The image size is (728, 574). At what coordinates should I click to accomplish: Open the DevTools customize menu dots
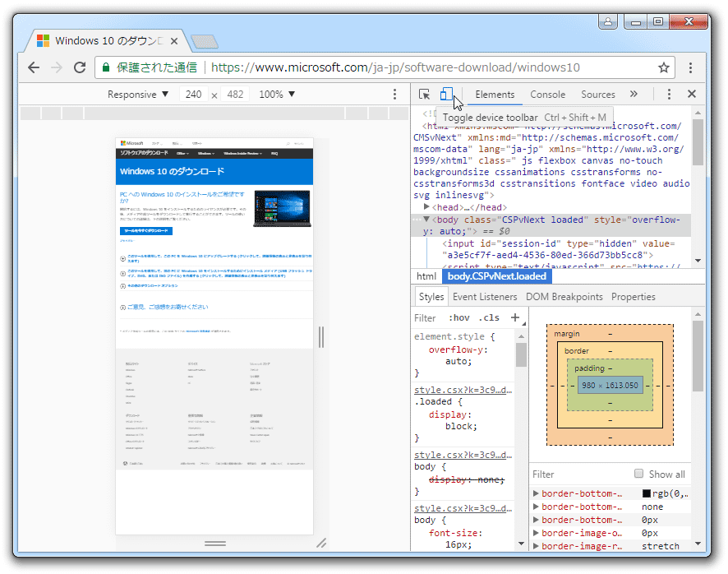669,95
